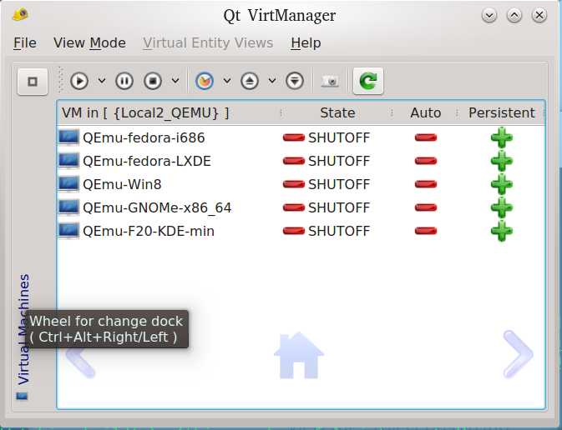
Task: Click green Persistent plus for QEmu-GNOMe-x86_64
Action: coord(502,207)
